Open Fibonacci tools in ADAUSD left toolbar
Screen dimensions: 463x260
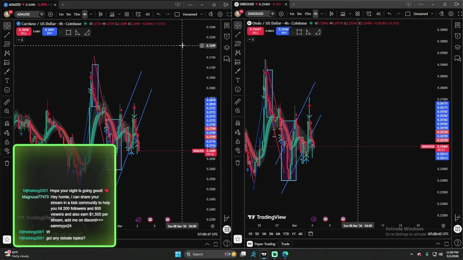tap(7, 44)
